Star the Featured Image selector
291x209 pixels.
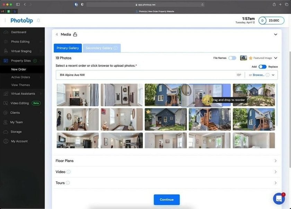click(x=250, y=58)
